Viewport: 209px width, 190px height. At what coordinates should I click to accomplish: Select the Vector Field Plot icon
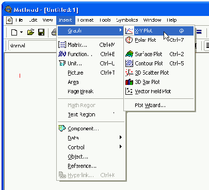click(129, 91)
